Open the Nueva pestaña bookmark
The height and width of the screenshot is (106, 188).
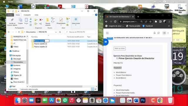click(x=133, y=26)
